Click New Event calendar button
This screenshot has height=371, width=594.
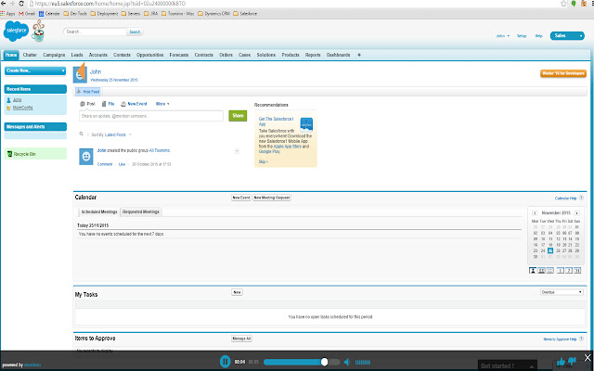click(241, 198)
